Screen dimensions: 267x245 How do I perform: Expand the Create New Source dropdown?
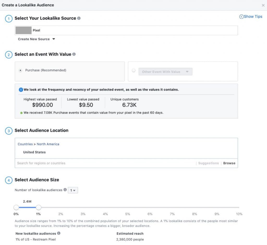[x=37, y=39]
